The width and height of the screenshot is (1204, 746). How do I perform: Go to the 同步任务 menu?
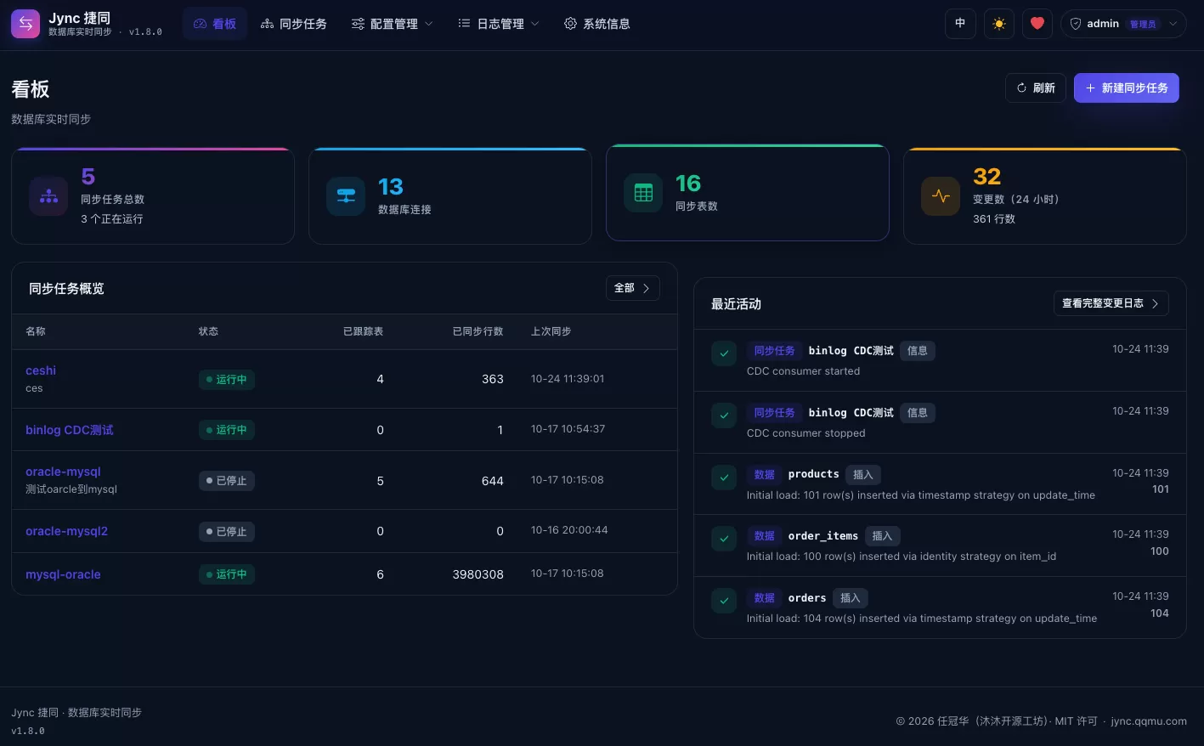[x=294, y=24]
